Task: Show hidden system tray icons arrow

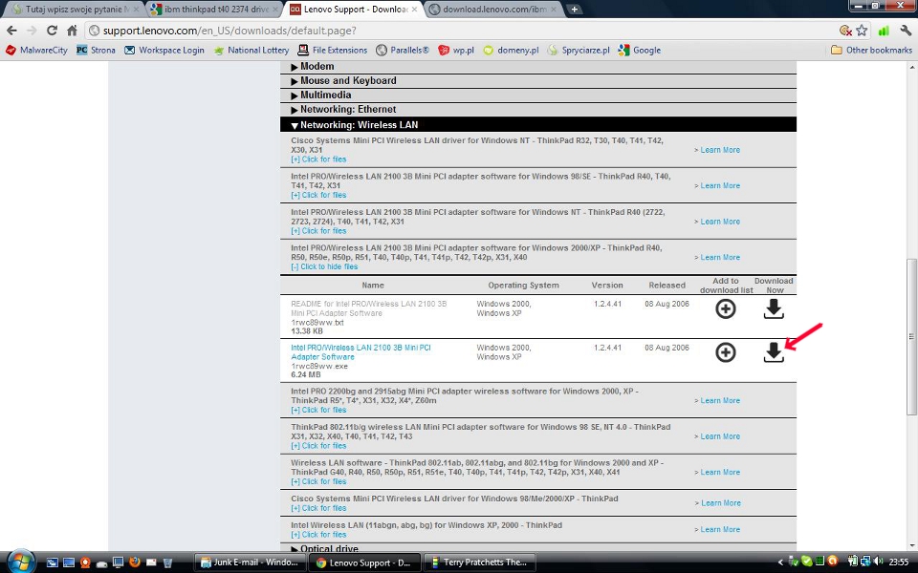Action: 780,562
